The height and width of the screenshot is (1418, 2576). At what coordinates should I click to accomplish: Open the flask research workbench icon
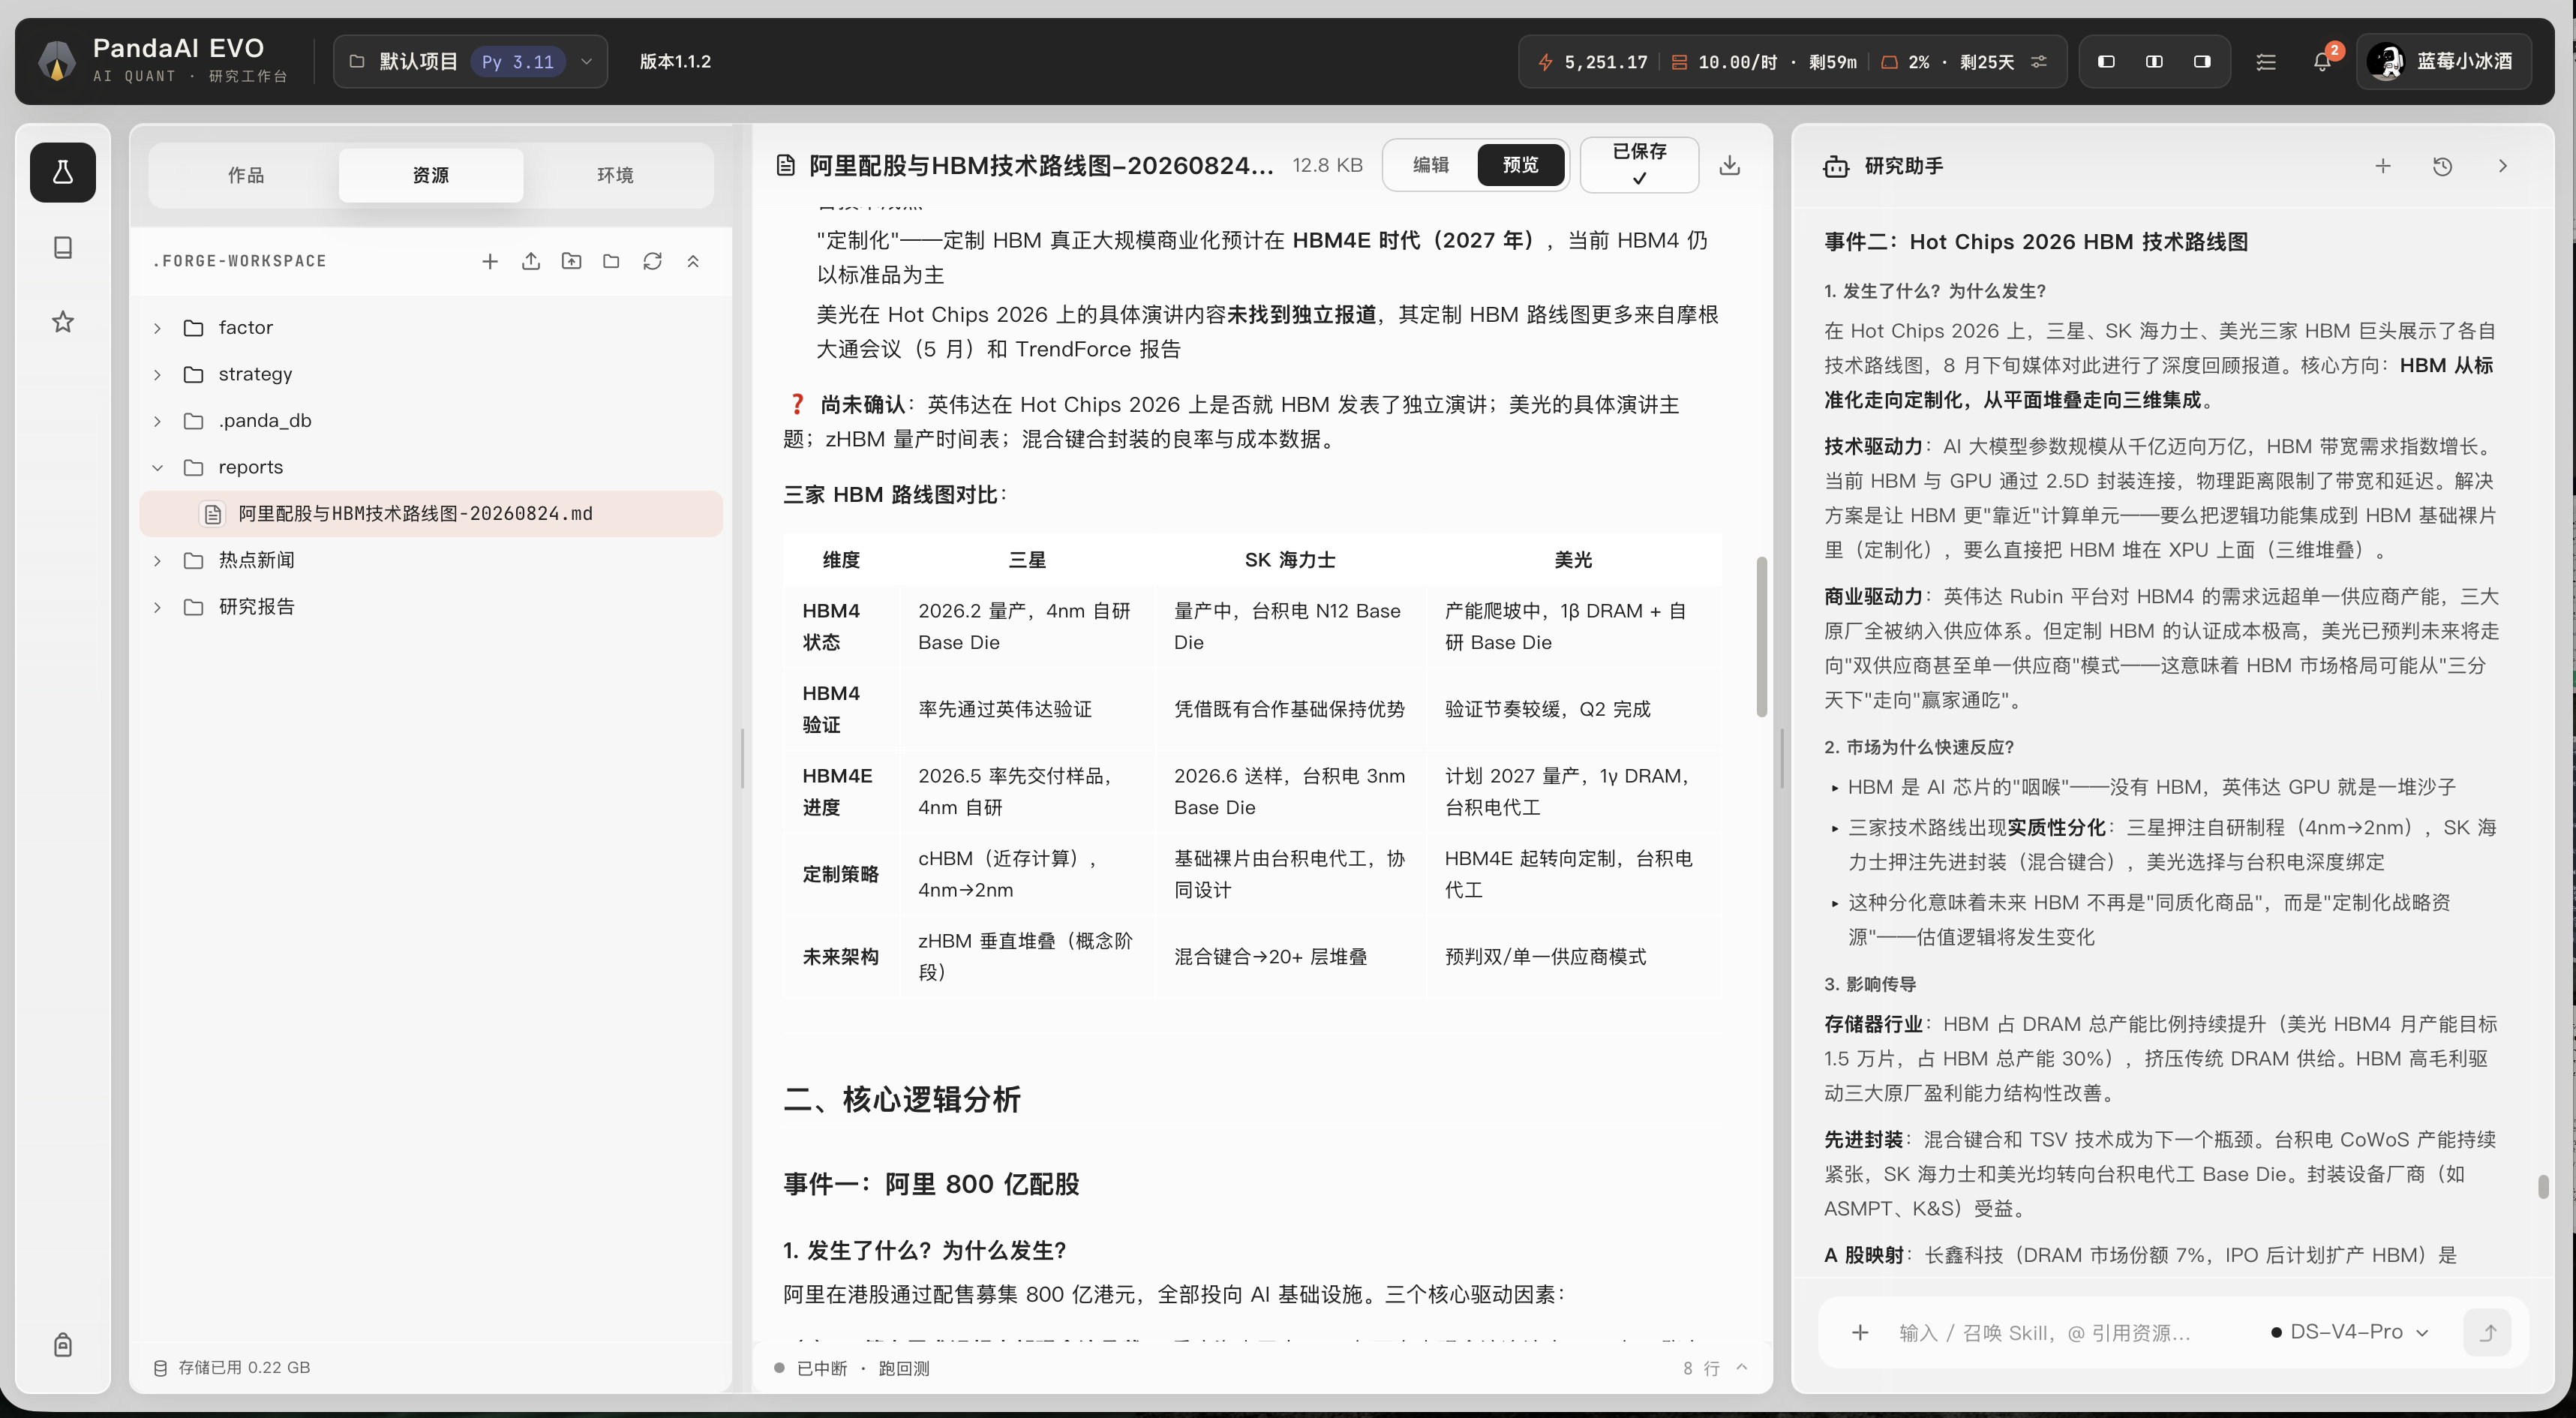[62, 172]
